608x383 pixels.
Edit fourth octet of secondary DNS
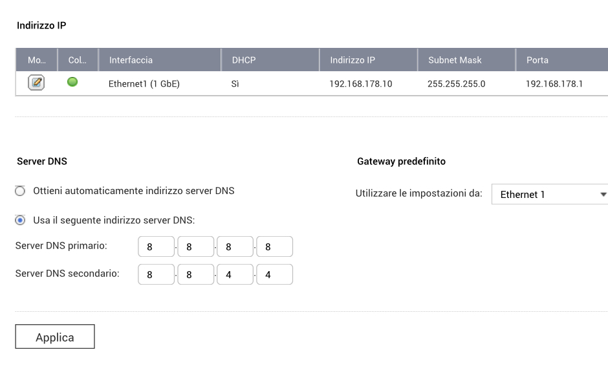point(274,274)
